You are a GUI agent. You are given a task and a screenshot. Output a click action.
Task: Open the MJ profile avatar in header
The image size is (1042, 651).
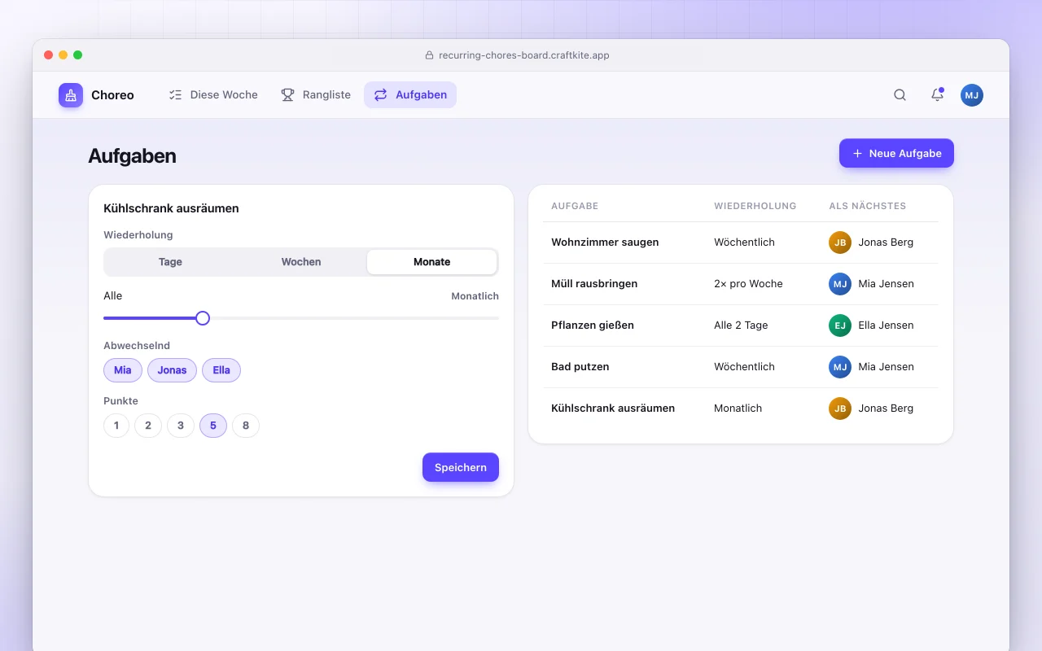pyautogui.click(x=972, y=95)
